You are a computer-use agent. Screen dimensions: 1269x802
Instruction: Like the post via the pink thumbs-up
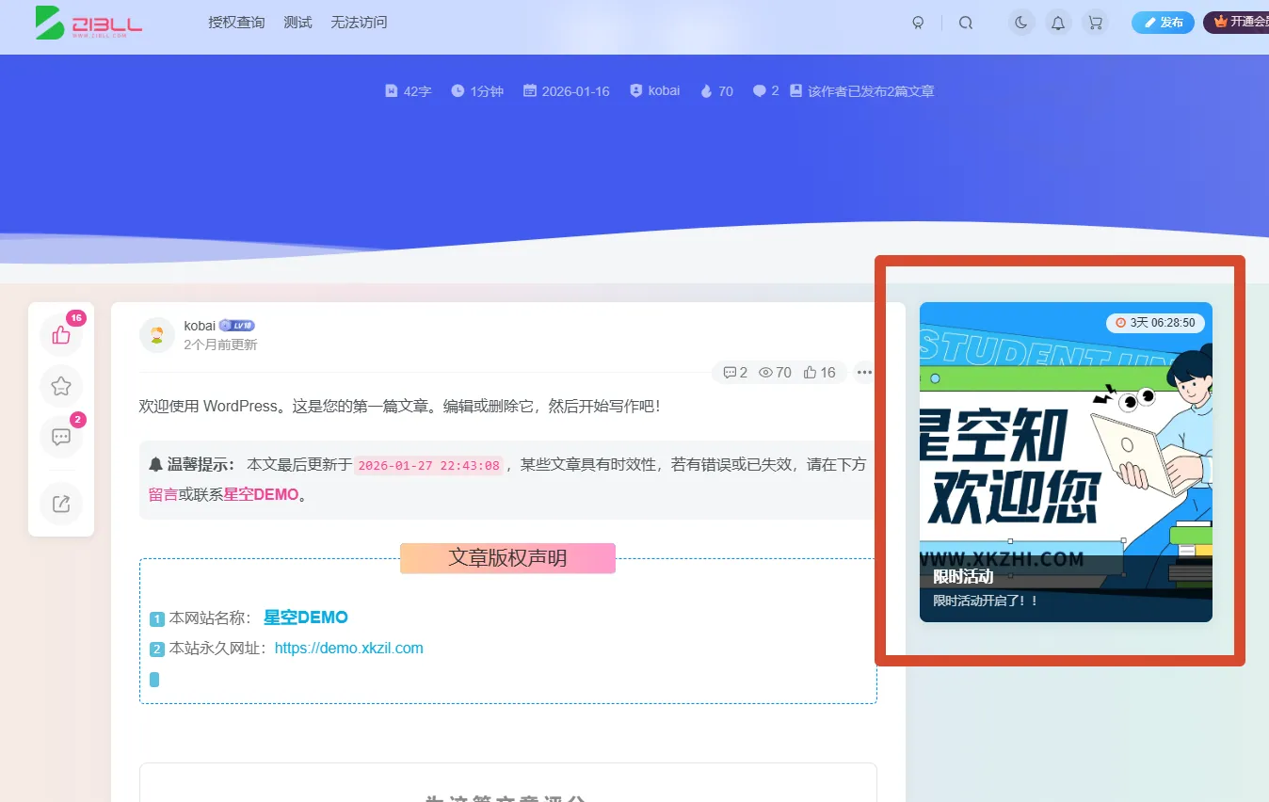tap(60, 334)
